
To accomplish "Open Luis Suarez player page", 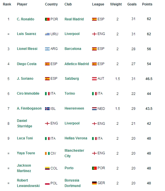I will click(x=27, y=34).
